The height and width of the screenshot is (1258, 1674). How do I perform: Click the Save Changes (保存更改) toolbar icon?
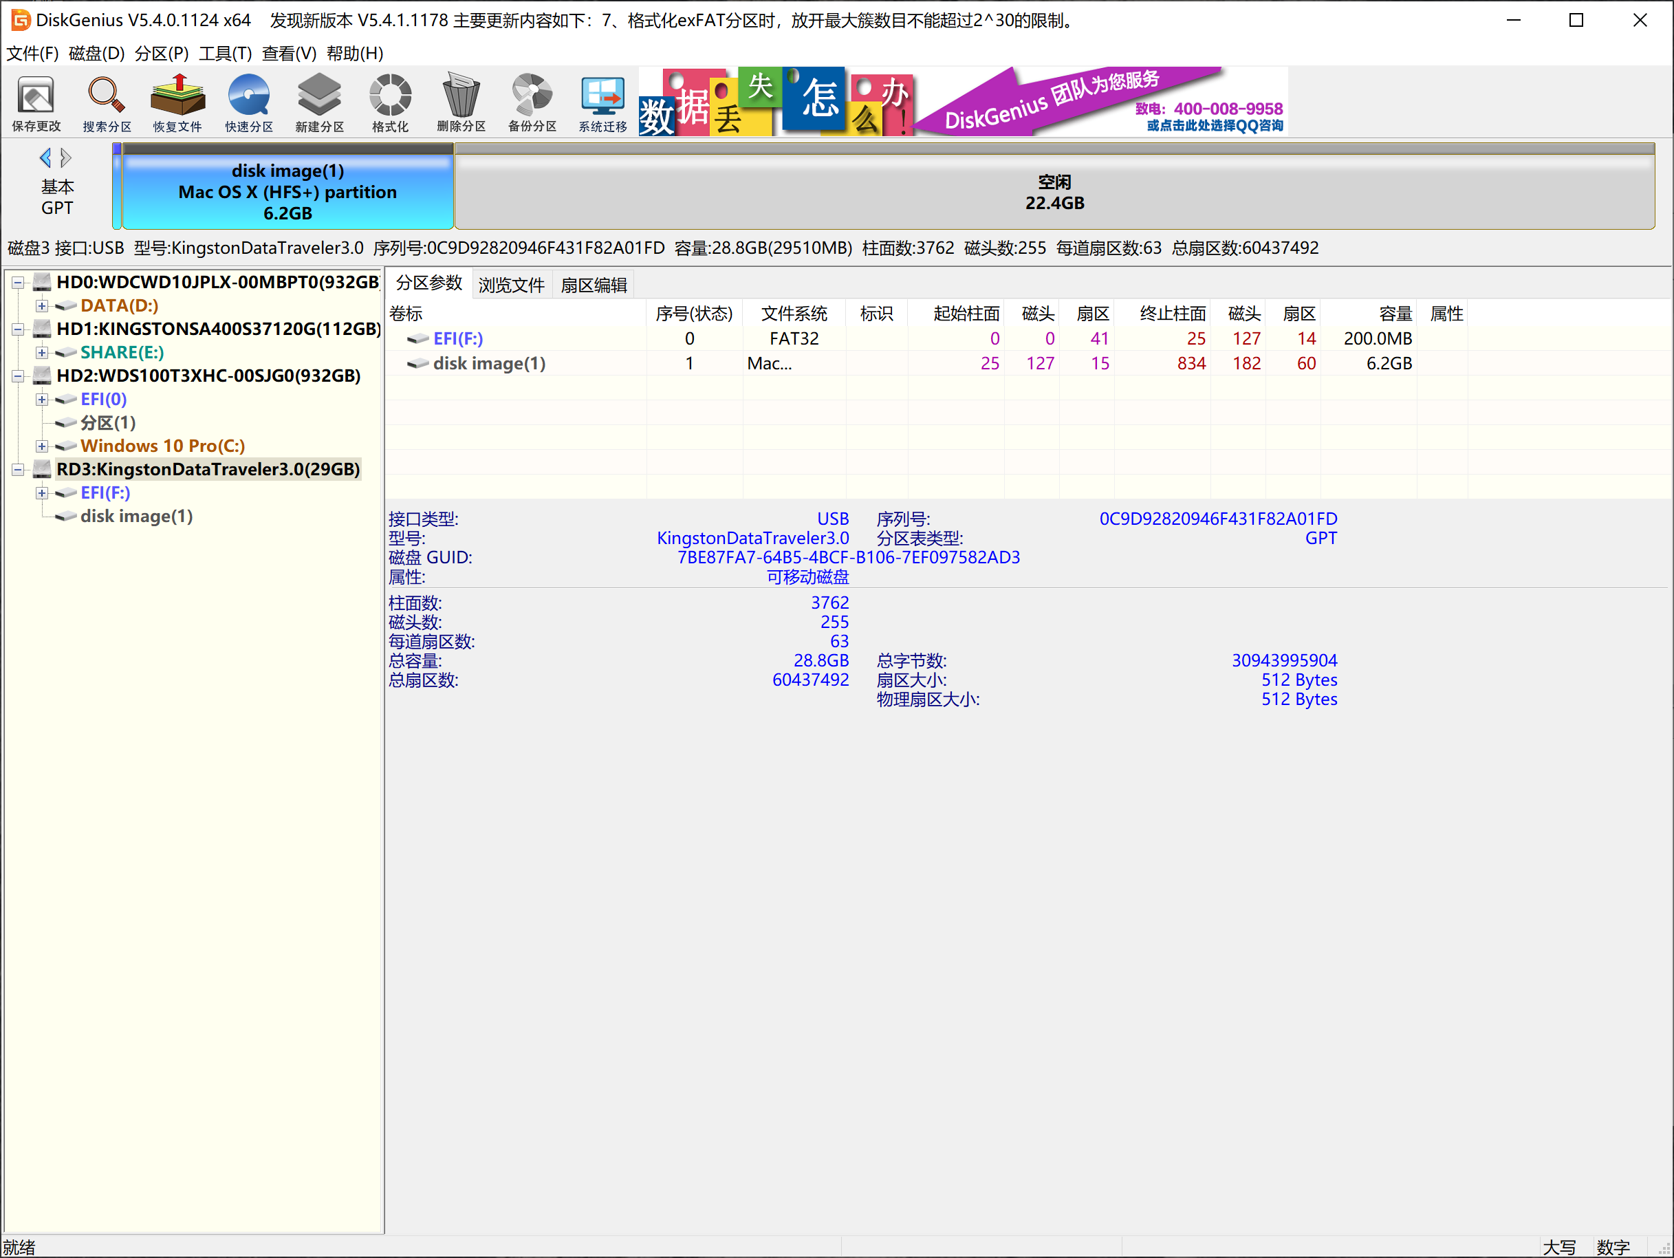[36, 103]
